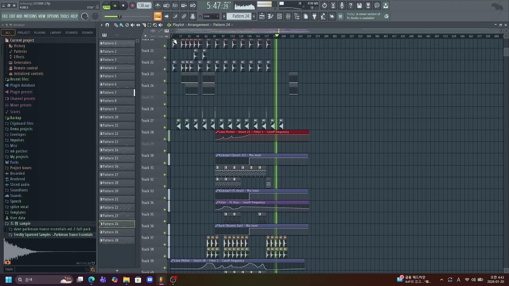509x286 pixels.
Task: Click the audio editor scissors icon
Action: 333,6
